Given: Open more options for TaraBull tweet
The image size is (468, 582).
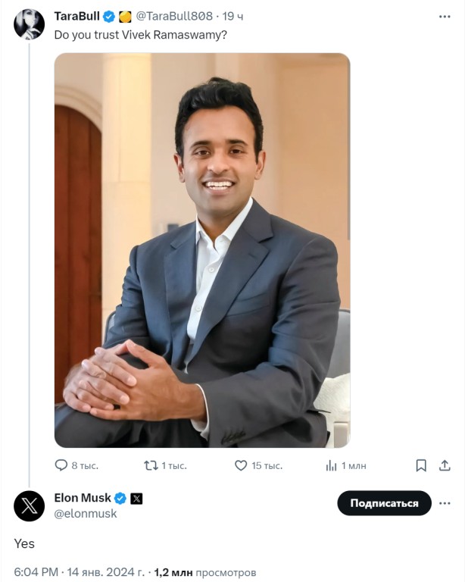Looking at the screenshot, I should pyautogui.click(x=445, y=16).
